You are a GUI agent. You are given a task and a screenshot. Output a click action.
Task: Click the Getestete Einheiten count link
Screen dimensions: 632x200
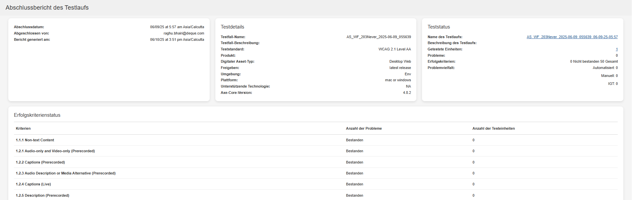click(616, 49)
